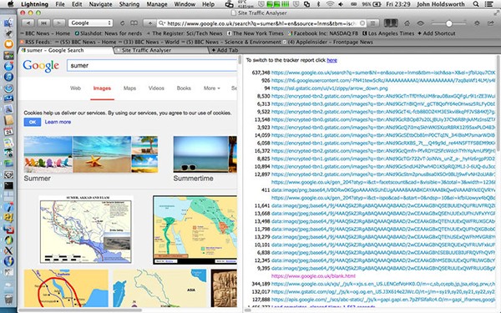Reload the page with the refresh icon
The image size is (501, 313).
pos(122,23)
